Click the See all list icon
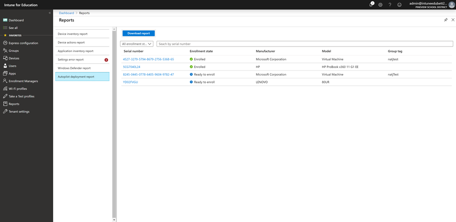 point(5,28)
